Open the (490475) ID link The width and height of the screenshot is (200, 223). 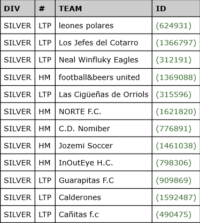174,214
